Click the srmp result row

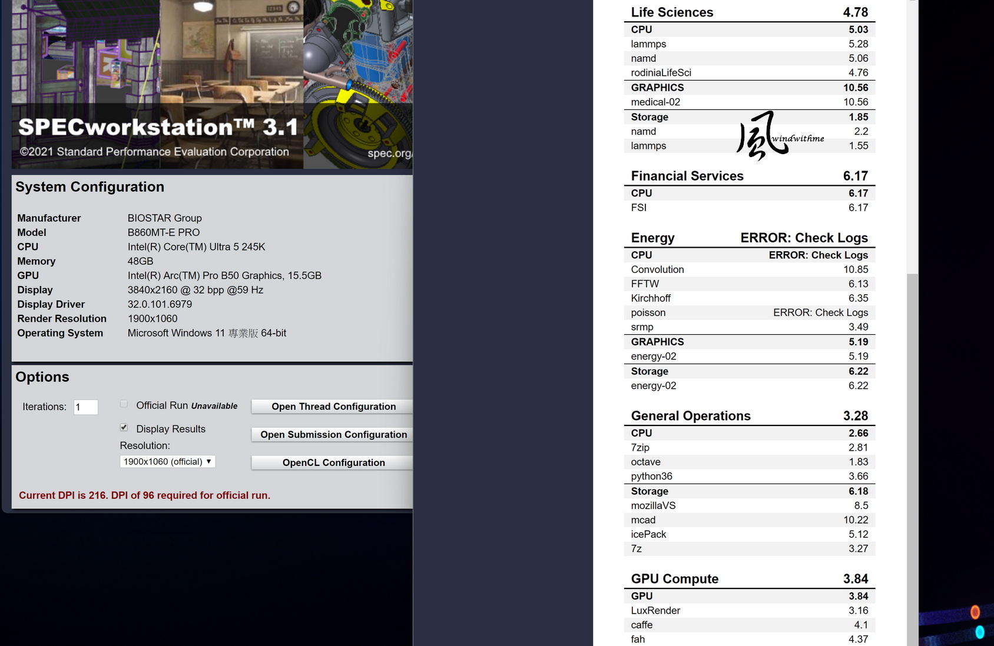click(x=750, y=327)
